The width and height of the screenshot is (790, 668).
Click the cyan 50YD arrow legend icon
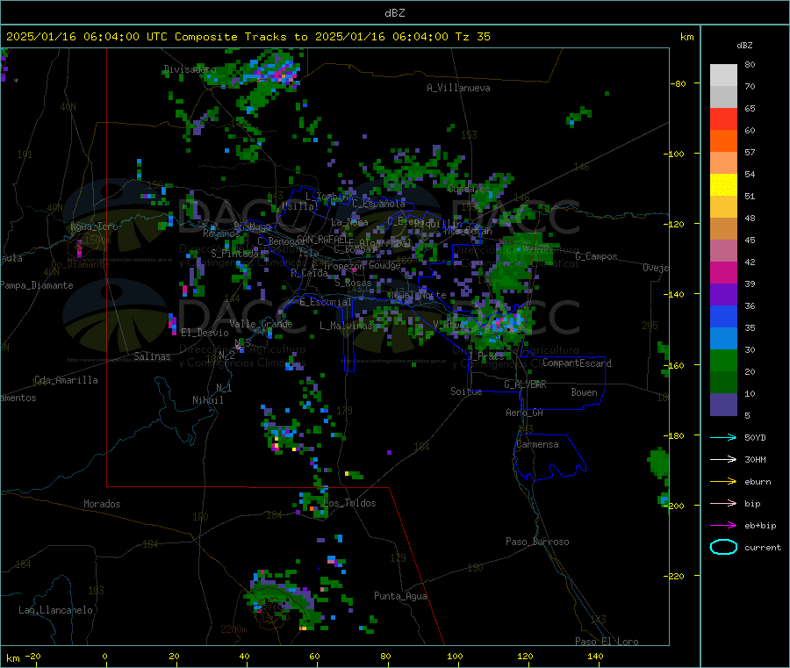coord(723,437)
